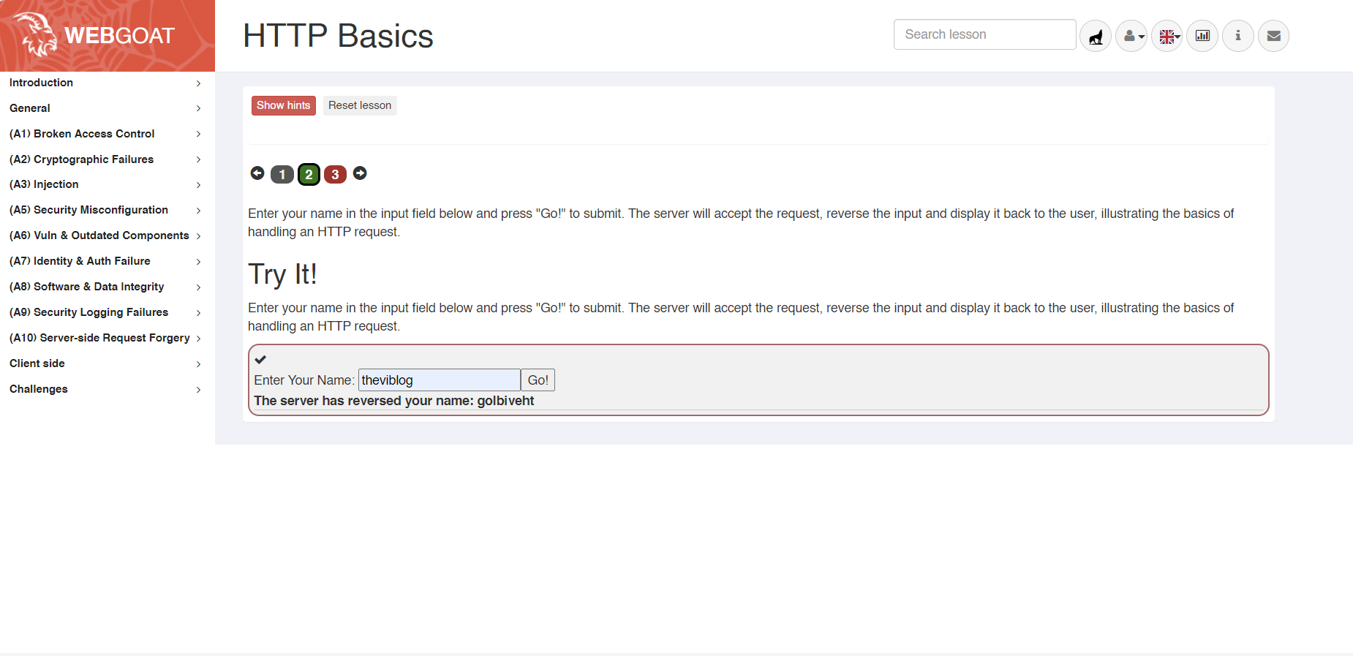Open the report card chart icon
This screenshot has height=656, width=1353.
coord(1202,36)
